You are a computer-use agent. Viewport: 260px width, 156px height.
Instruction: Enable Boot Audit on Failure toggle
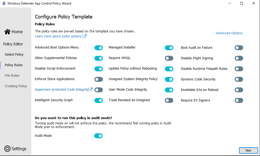pos(239,48)
